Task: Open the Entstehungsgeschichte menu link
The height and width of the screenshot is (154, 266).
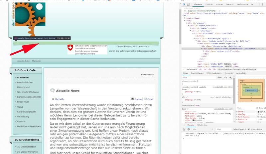Action: point(29,97)
